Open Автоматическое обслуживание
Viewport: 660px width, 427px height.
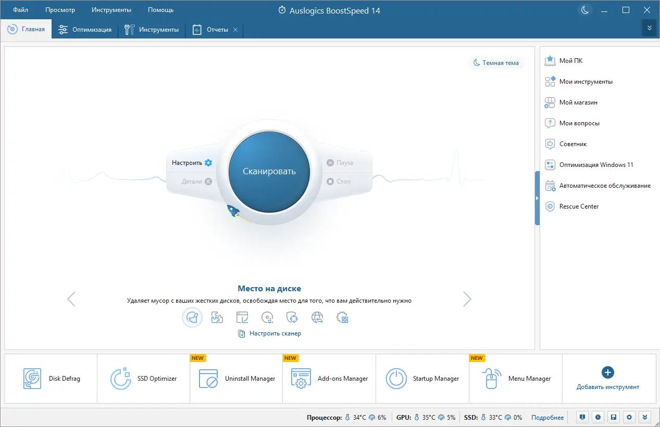tap(597, 186)
